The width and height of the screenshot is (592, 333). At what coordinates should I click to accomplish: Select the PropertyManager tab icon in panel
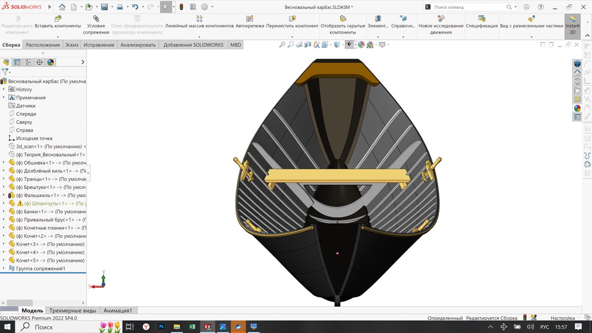pos(17,62)
